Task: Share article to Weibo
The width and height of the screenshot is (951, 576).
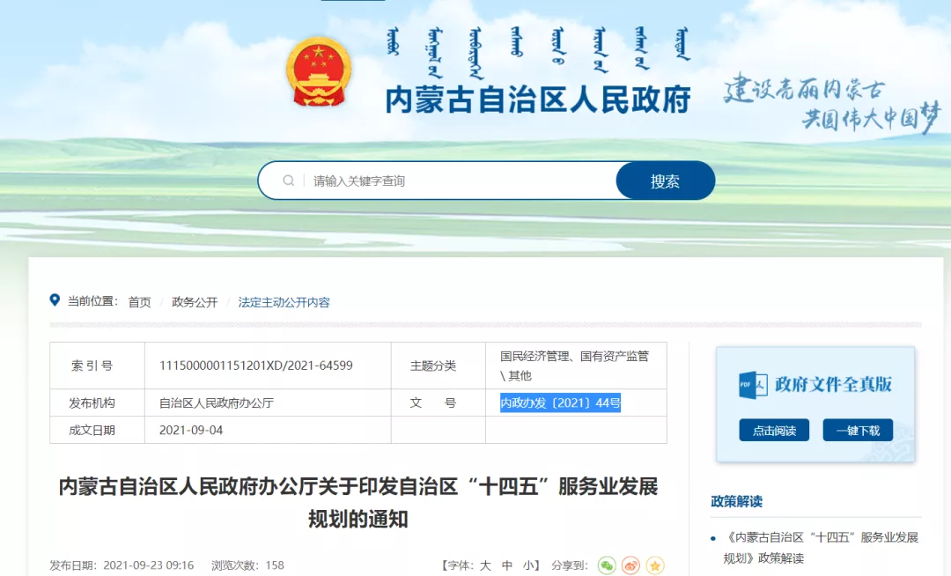Action: pos(630,565)
